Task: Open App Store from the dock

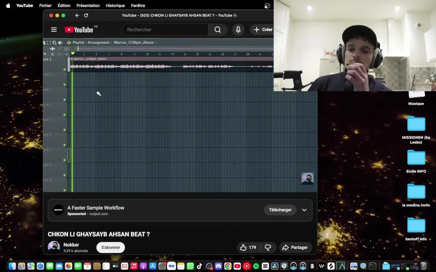Action: coord(153,266)
